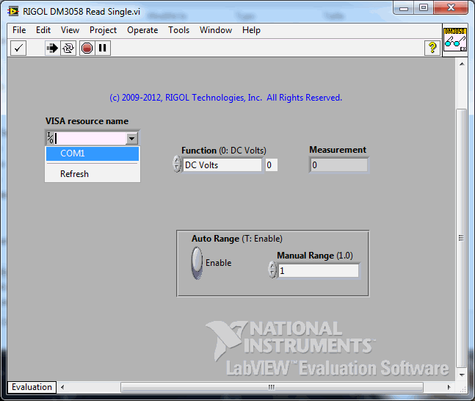Close the RIGOL DM3058 Read Single window
The width and height of the screenshot is (475, 401).
451,8
